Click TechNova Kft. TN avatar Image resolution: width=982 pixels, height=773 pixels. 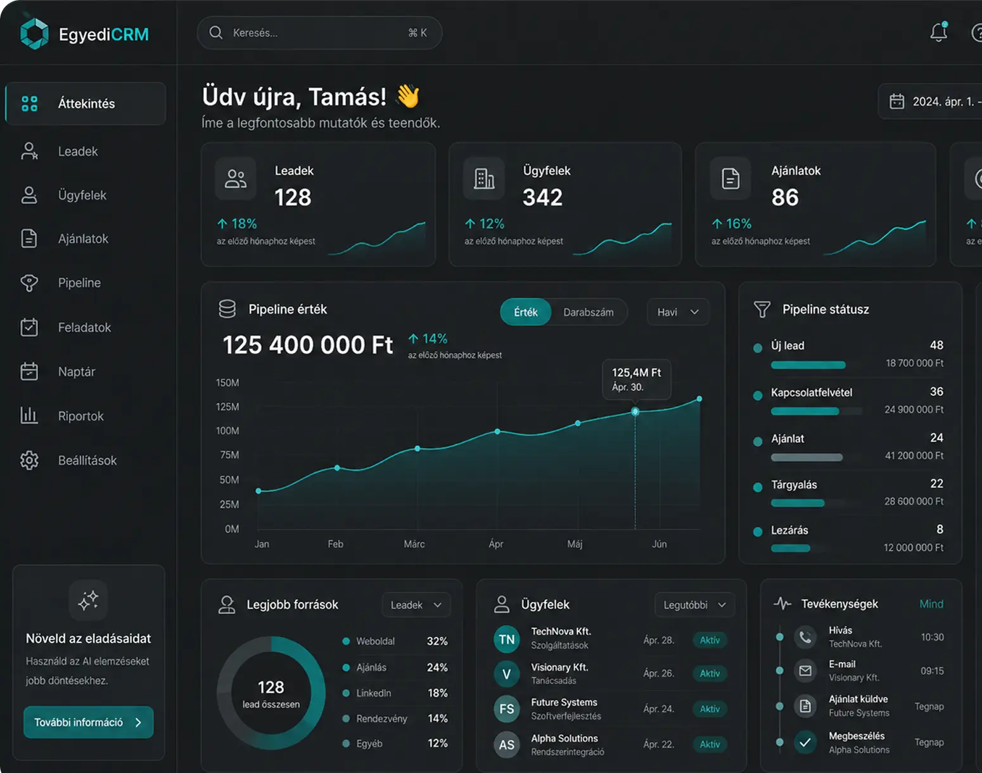[x=507, y=639]
